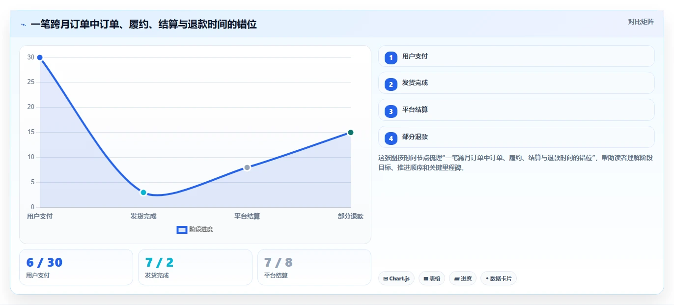Select the numbered badge 1 for 用户支付
Screen dimensions: 674x305
coord(391,58)
